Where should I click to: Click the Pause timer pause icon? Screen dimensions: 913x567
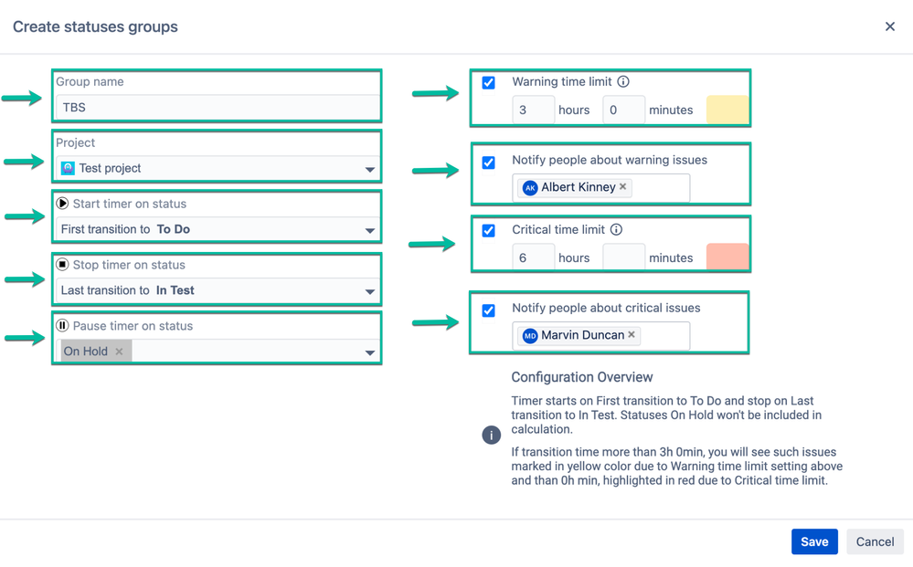click(60, 325)
